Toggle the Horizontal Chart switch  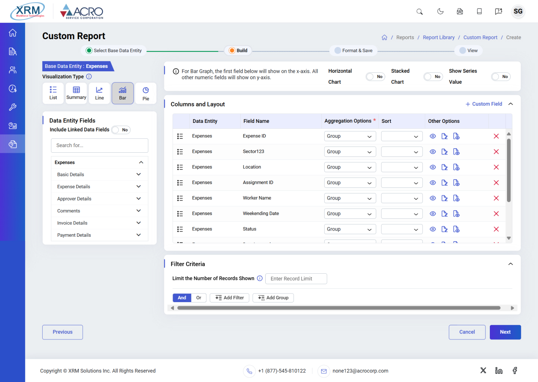(x=375, y=77)
